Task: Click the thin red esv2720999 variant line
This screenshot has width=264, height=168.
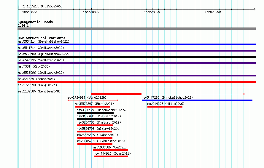Action: coord(93,100)
